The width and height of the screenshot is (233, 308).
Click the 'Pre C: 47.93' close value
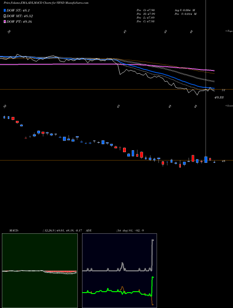[146, 21]
